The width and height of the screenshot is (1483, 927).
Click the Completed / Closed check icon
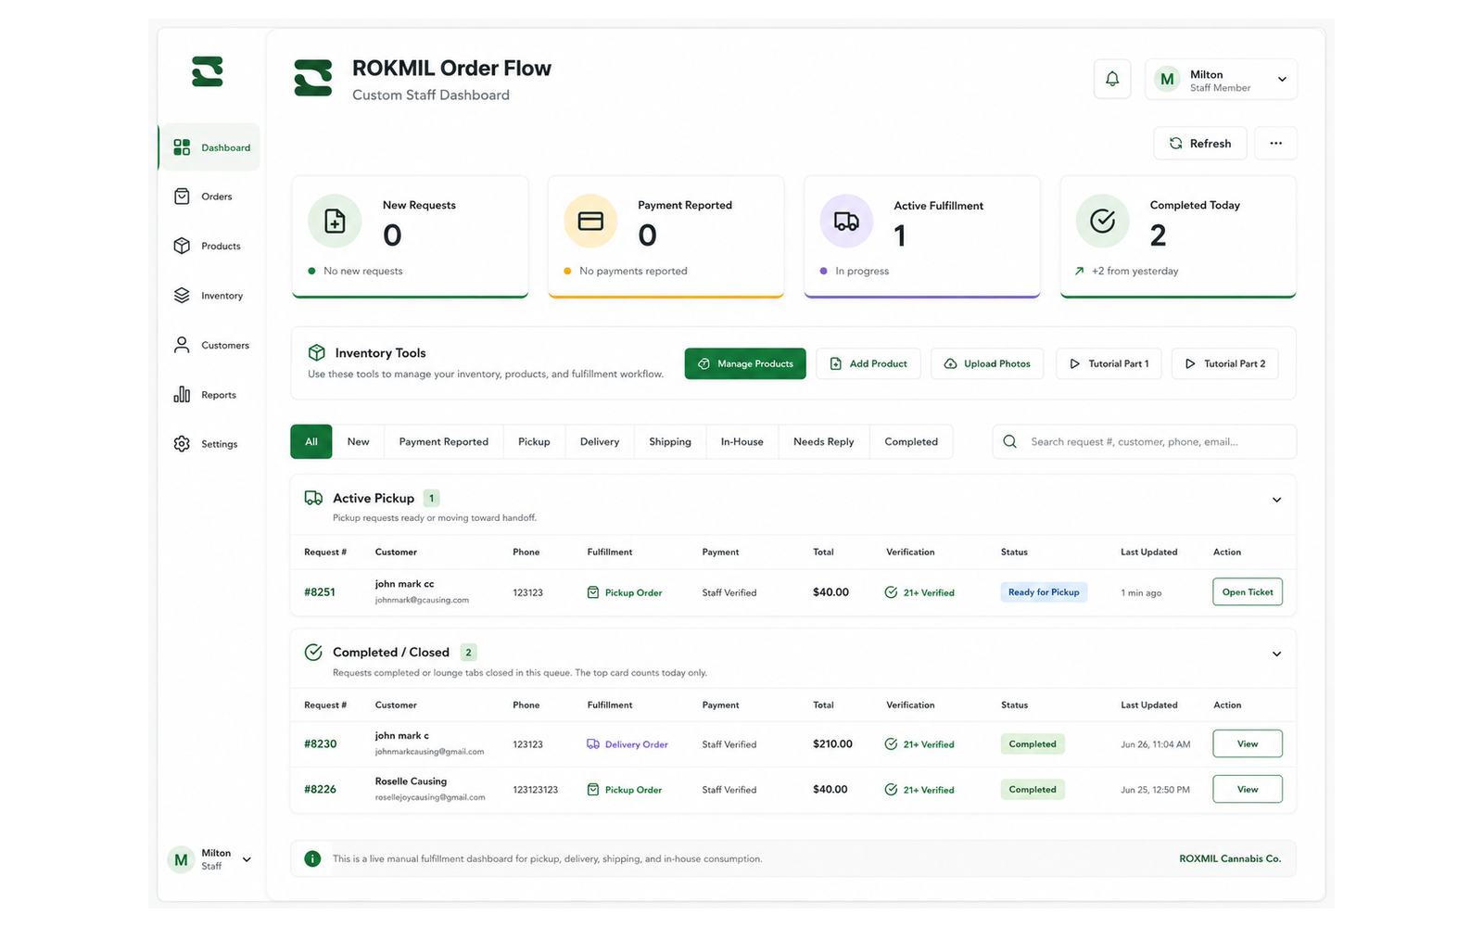pyautogui.click(x=313, y=652)
